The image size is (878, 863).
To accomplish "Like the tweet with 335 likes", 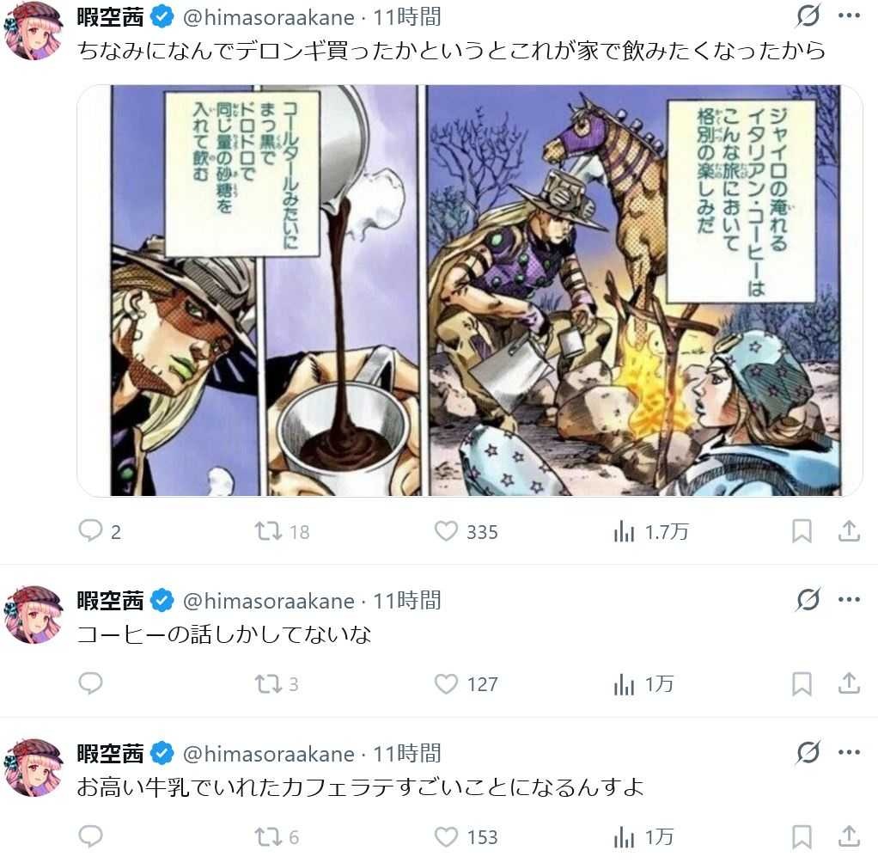I will click(x=446, y=530).
